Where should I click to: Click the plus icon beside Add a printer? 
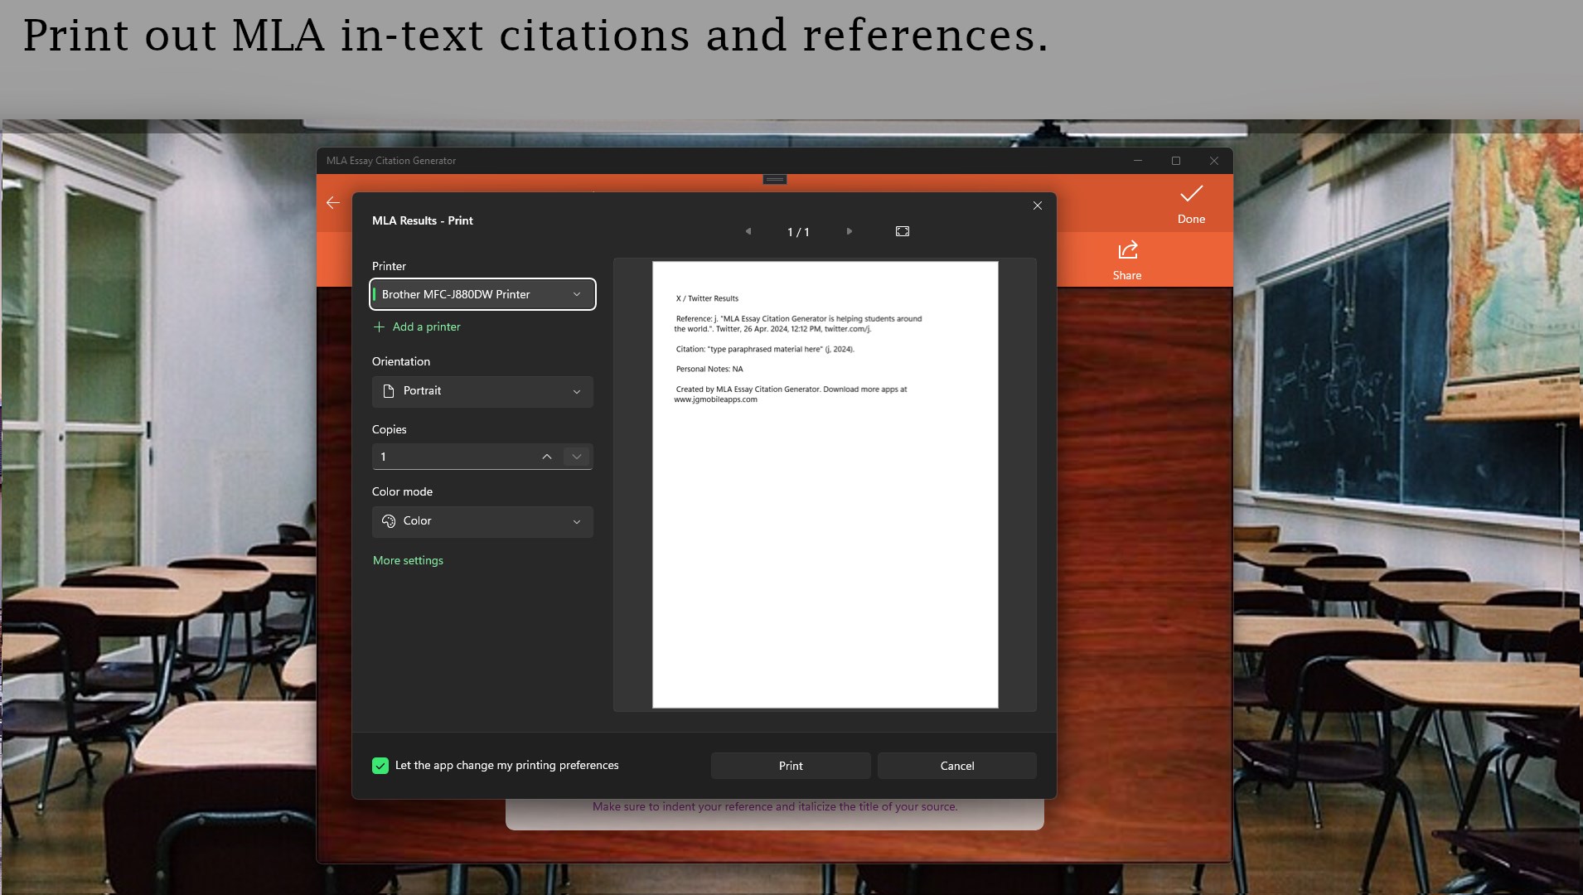(x=379, y=327)
